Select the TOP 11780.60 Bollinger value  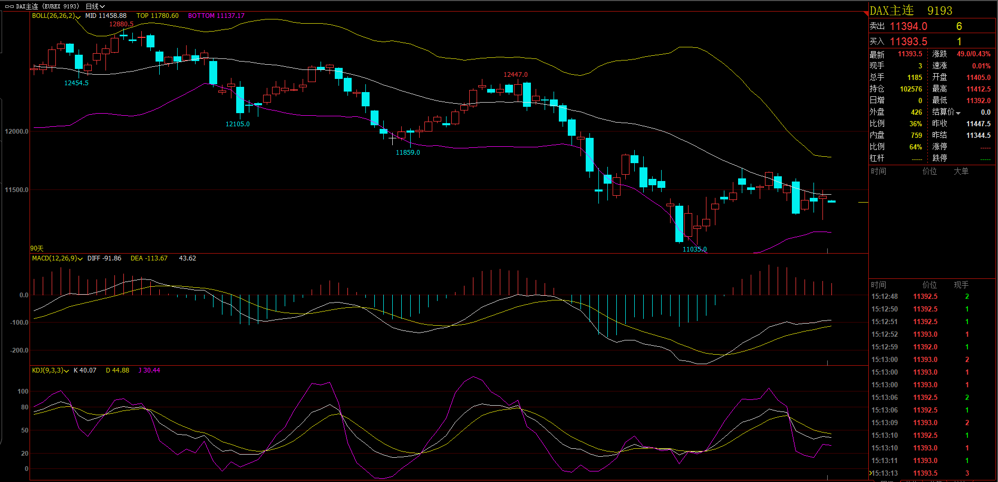(158, 16)
